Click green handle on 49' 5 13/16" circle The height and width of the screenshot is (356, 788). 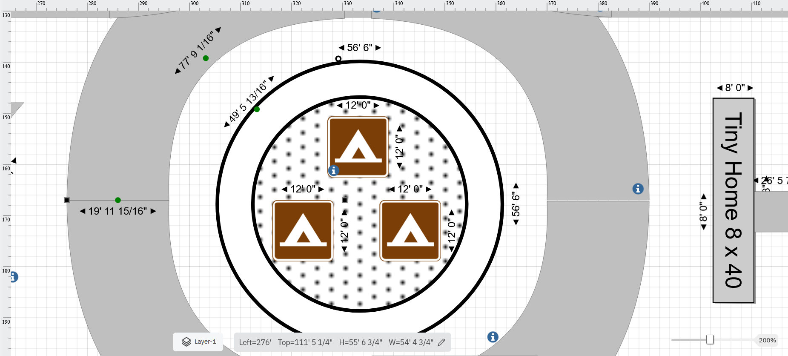(x=257, y=109)
